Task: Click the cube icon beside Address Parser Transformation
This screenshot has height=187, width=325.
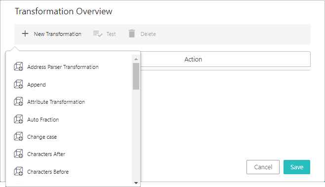Action: pyautogui.click(x=18, y=66)
